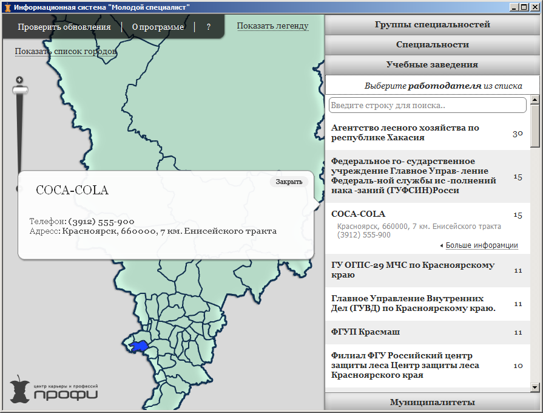Close the Молодой специалист window
This screenshot has width=543, height=413.
click(535, 7)
